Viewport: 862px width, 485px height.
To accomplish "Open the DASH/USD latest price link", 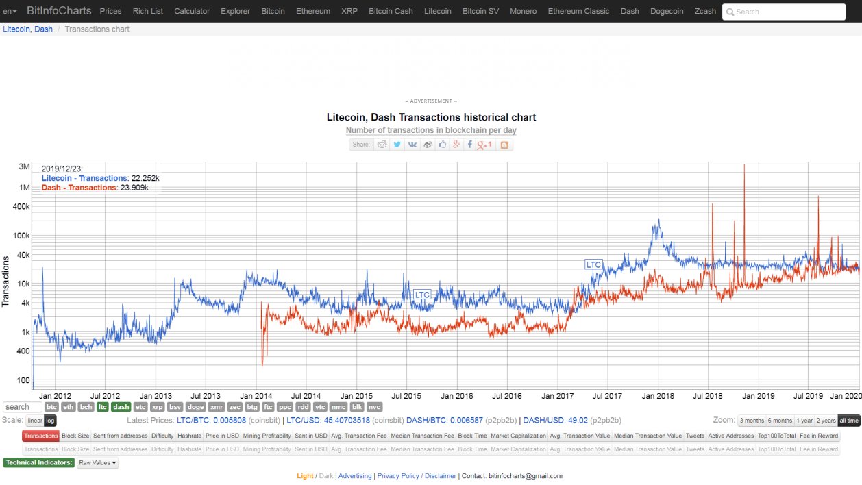I will pyautogui.click(x=556, y=421).
